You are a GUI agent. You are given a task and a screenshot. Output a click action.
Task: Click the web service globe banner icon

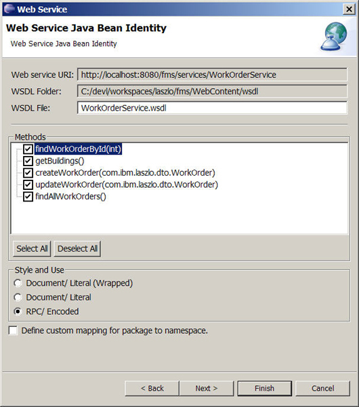334,37
